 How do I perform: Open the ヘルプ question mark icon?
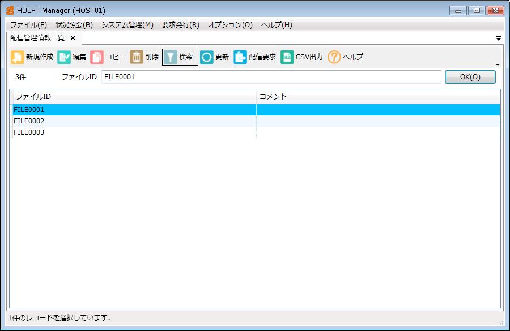point(334,57)
